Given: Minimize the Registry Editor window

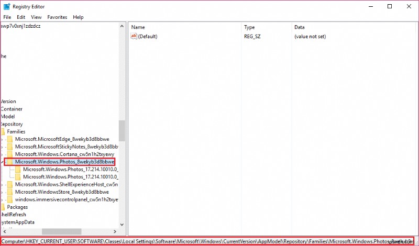Looking at the screenshot, I should 371,7.
